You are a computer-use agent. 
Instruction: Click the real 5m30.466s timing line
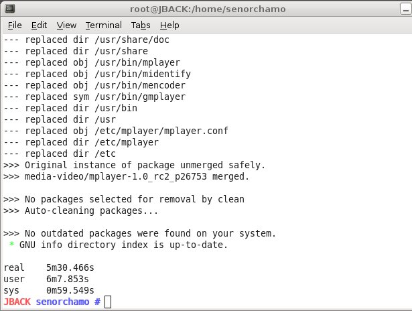tap(49, 267)
